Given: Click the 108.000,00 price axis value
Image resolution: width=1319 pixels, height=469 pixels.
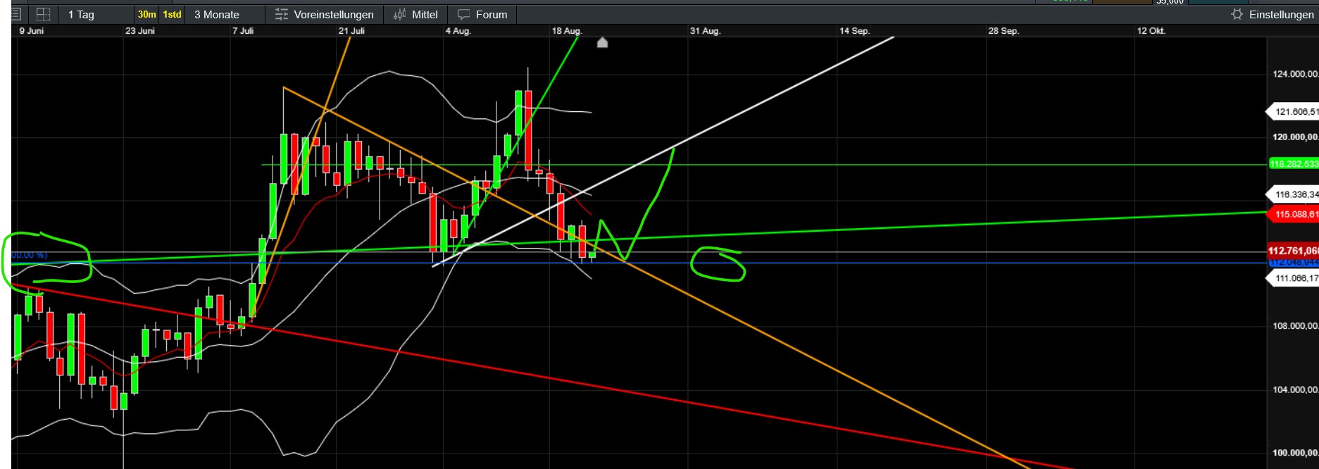Looking at the screenshot, I should pos(1295,326).
